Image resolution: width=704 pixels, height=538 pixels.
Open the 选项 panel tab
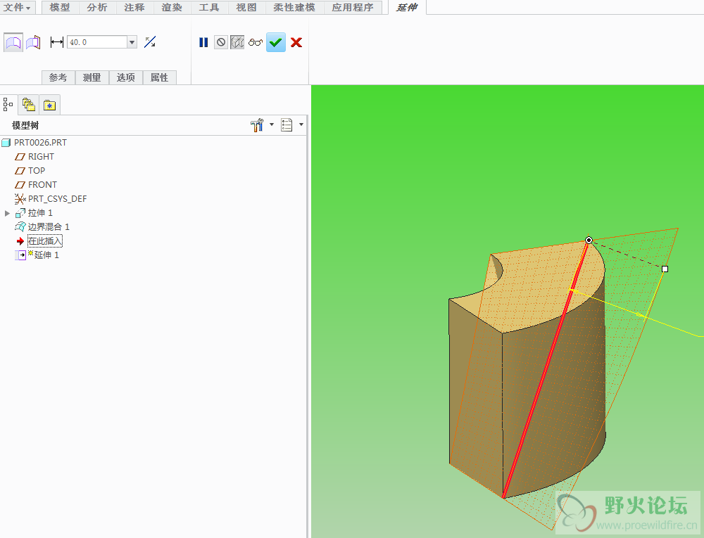pos(126,77)
